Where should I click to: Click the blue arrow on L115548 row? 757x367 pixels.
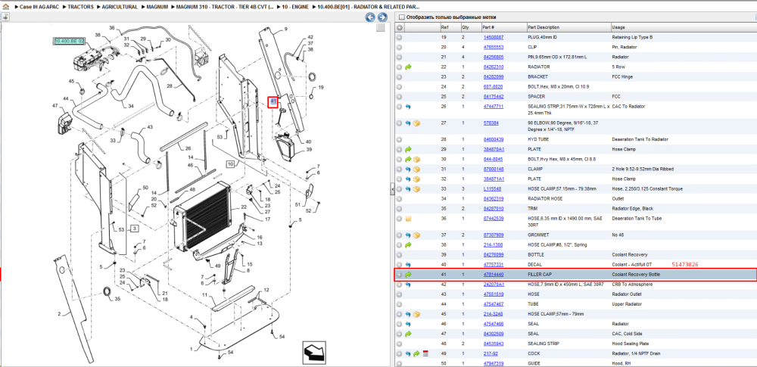pos(408,189)
